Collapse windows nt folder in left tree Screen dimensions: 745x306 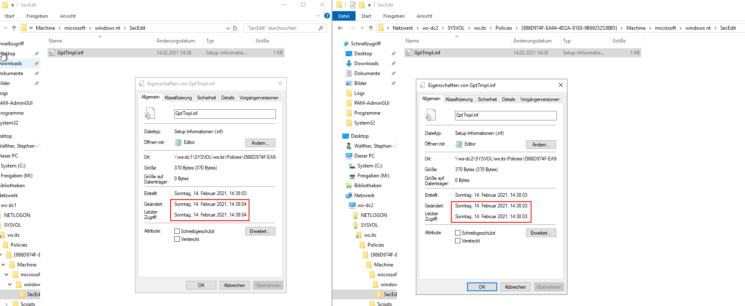(10, 285)
